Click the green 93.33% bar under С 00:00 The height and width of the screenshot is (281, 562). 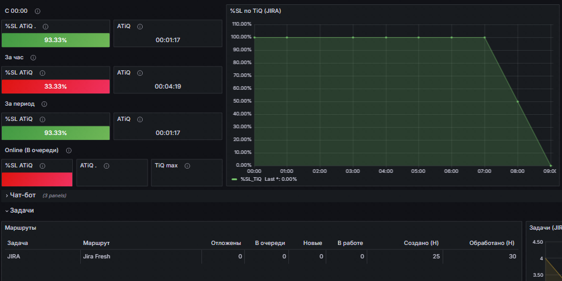[x=56, y=40]
